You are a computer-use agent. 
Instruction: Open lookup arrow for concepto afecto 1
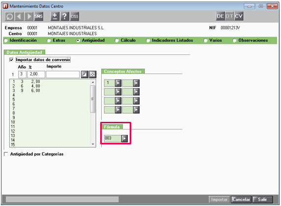point(118,83)
